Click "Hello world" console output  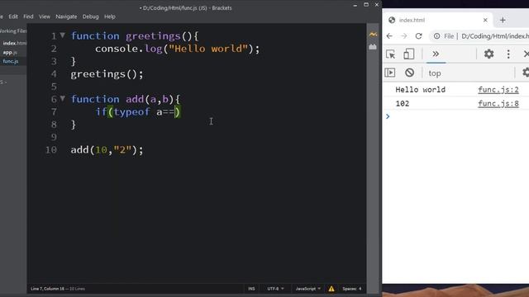tap(421, 90)
